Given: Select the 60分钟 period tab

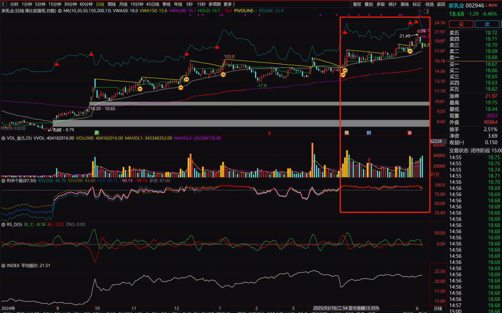Looking at the screenshot, I should point(86,4).
